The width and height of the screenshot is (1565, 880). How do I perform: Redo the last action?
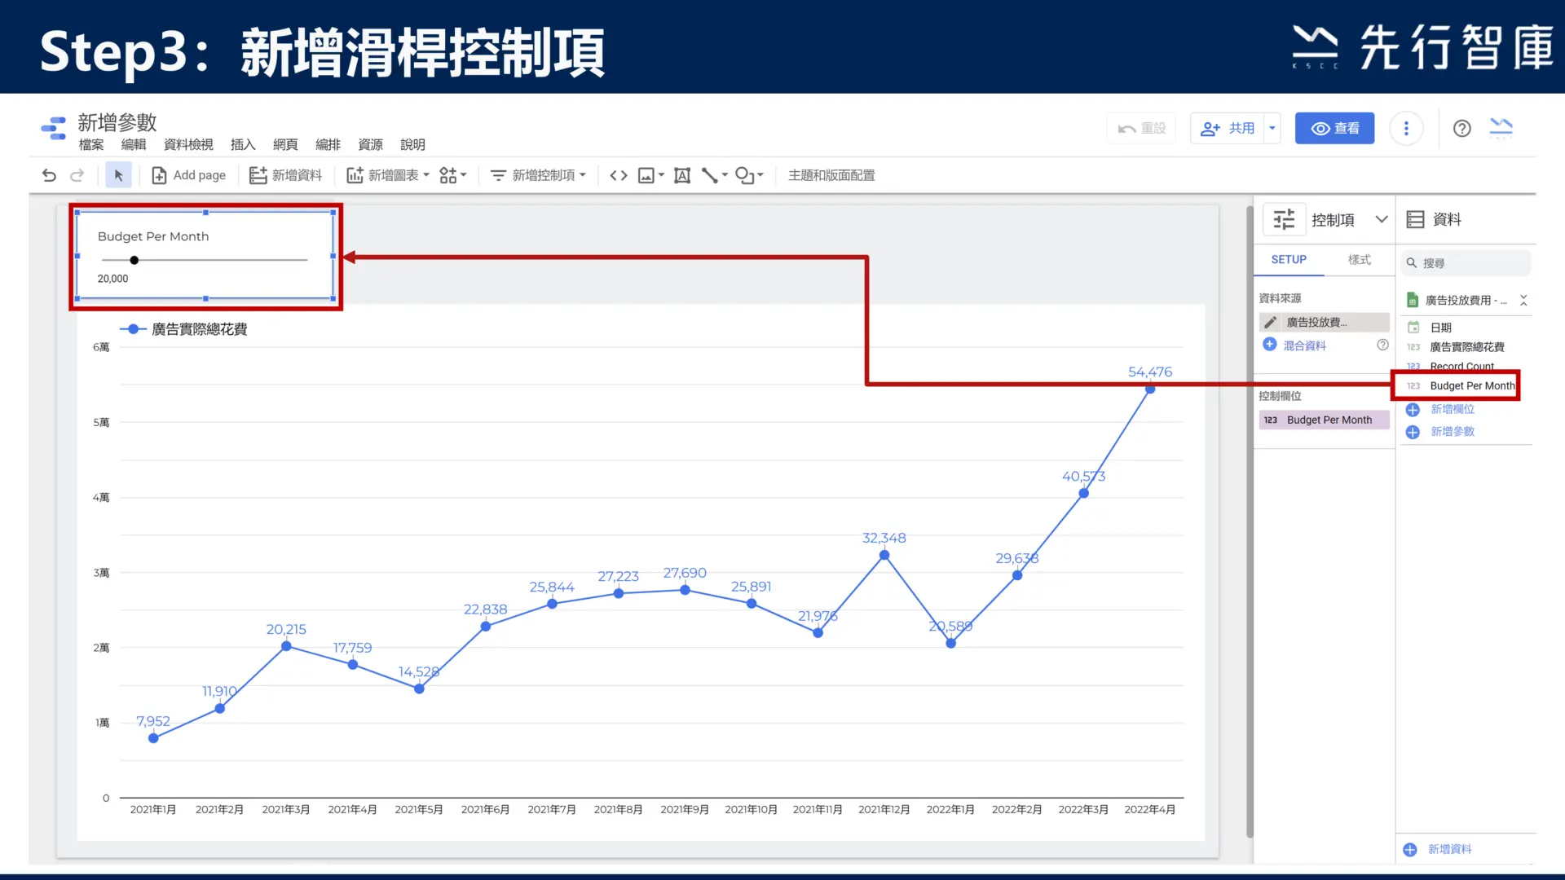point(77,175)
